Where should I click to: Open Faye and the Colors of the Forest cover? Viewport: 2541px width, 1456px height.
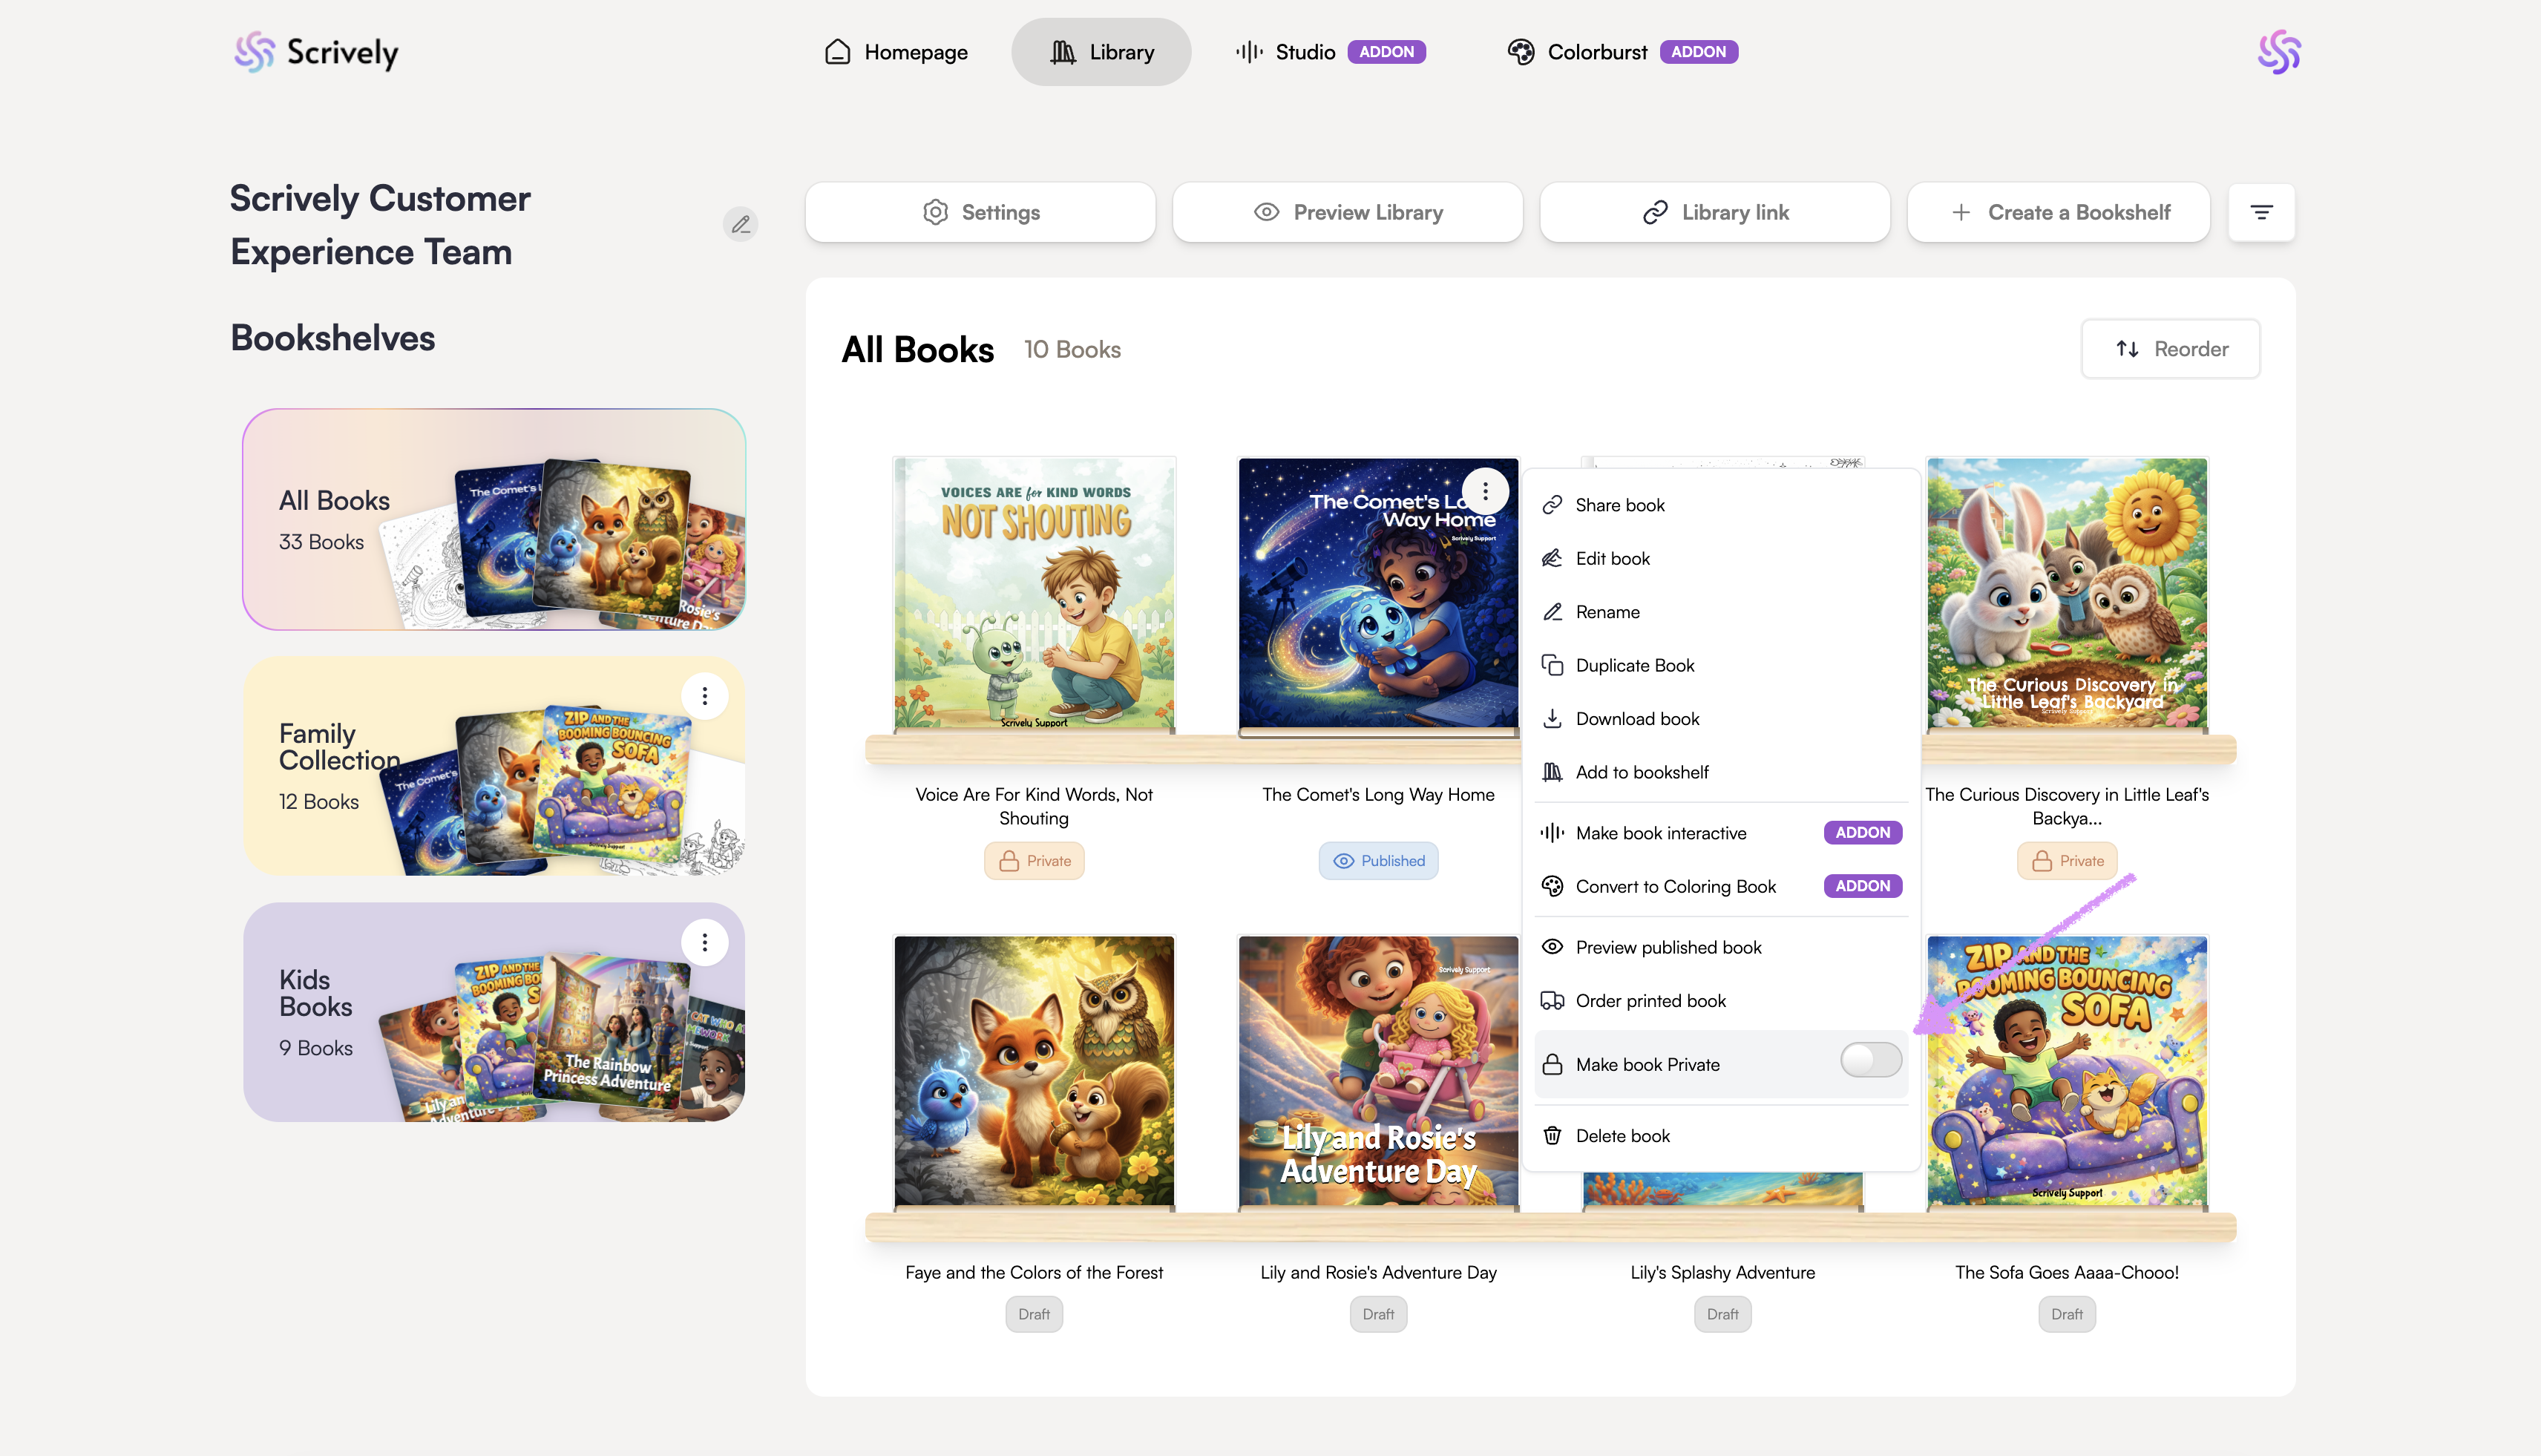click(x=1034, y=1071)
